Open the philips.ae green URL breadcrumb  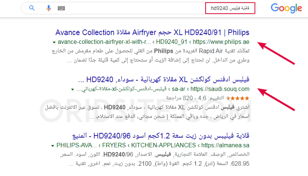point(153,42)
